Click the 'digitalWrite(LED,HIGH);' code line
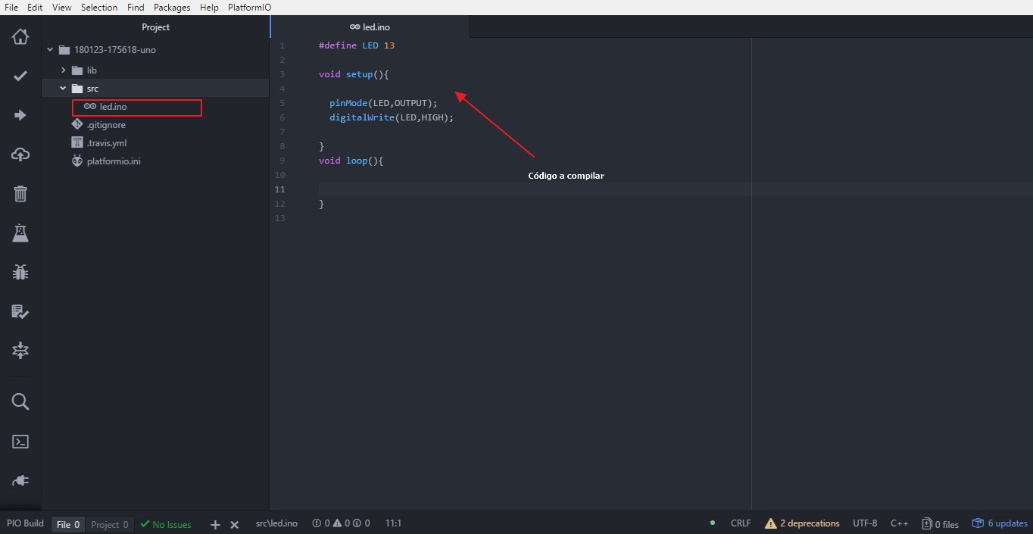Screen dimensions: 1033x534 (x=392, y=117)
